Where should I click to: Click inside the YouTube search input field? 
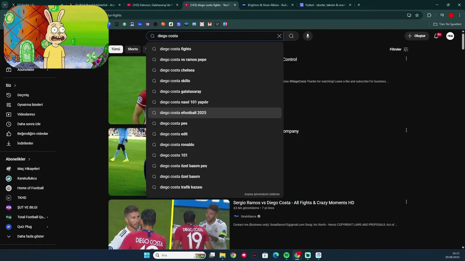(x=214, y=36)
